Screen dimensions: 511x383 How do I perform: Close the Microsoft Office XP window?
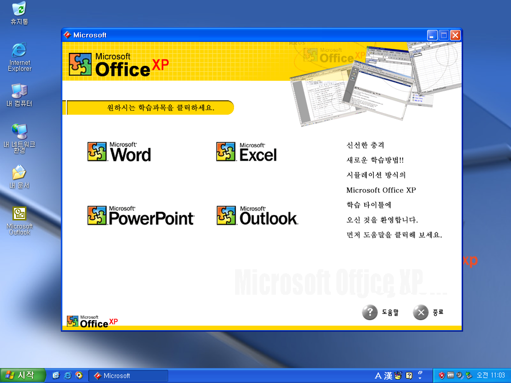455,35
